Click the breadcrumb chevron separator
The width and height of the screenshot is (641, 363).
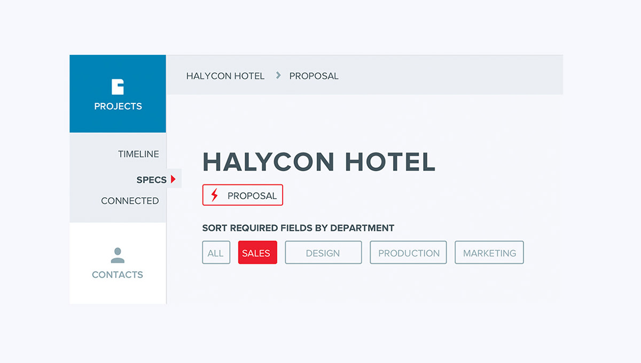click(x=278, y=76)
